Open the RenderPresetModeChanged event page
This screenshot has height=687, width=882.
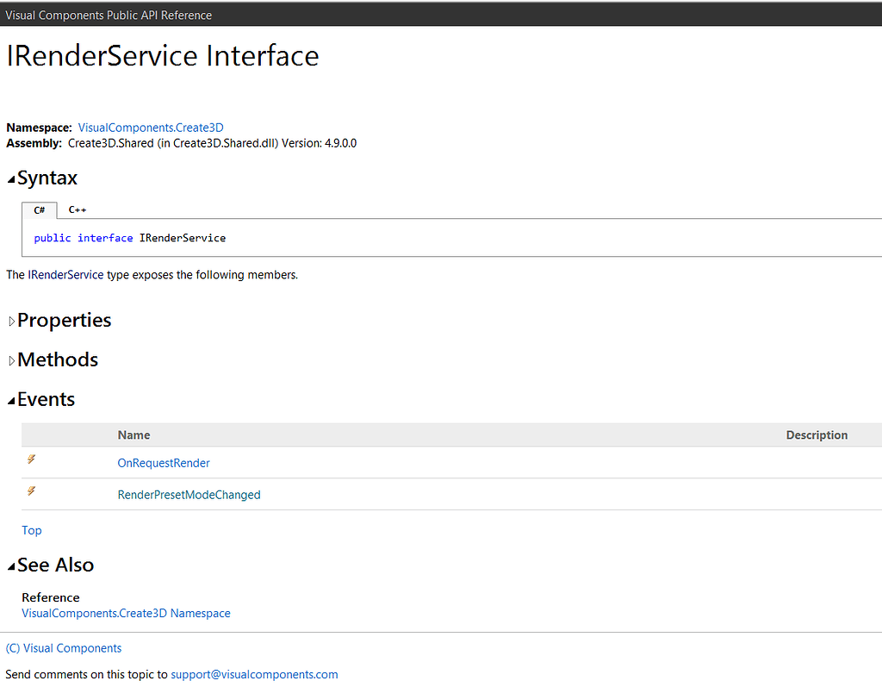[189, 495]
